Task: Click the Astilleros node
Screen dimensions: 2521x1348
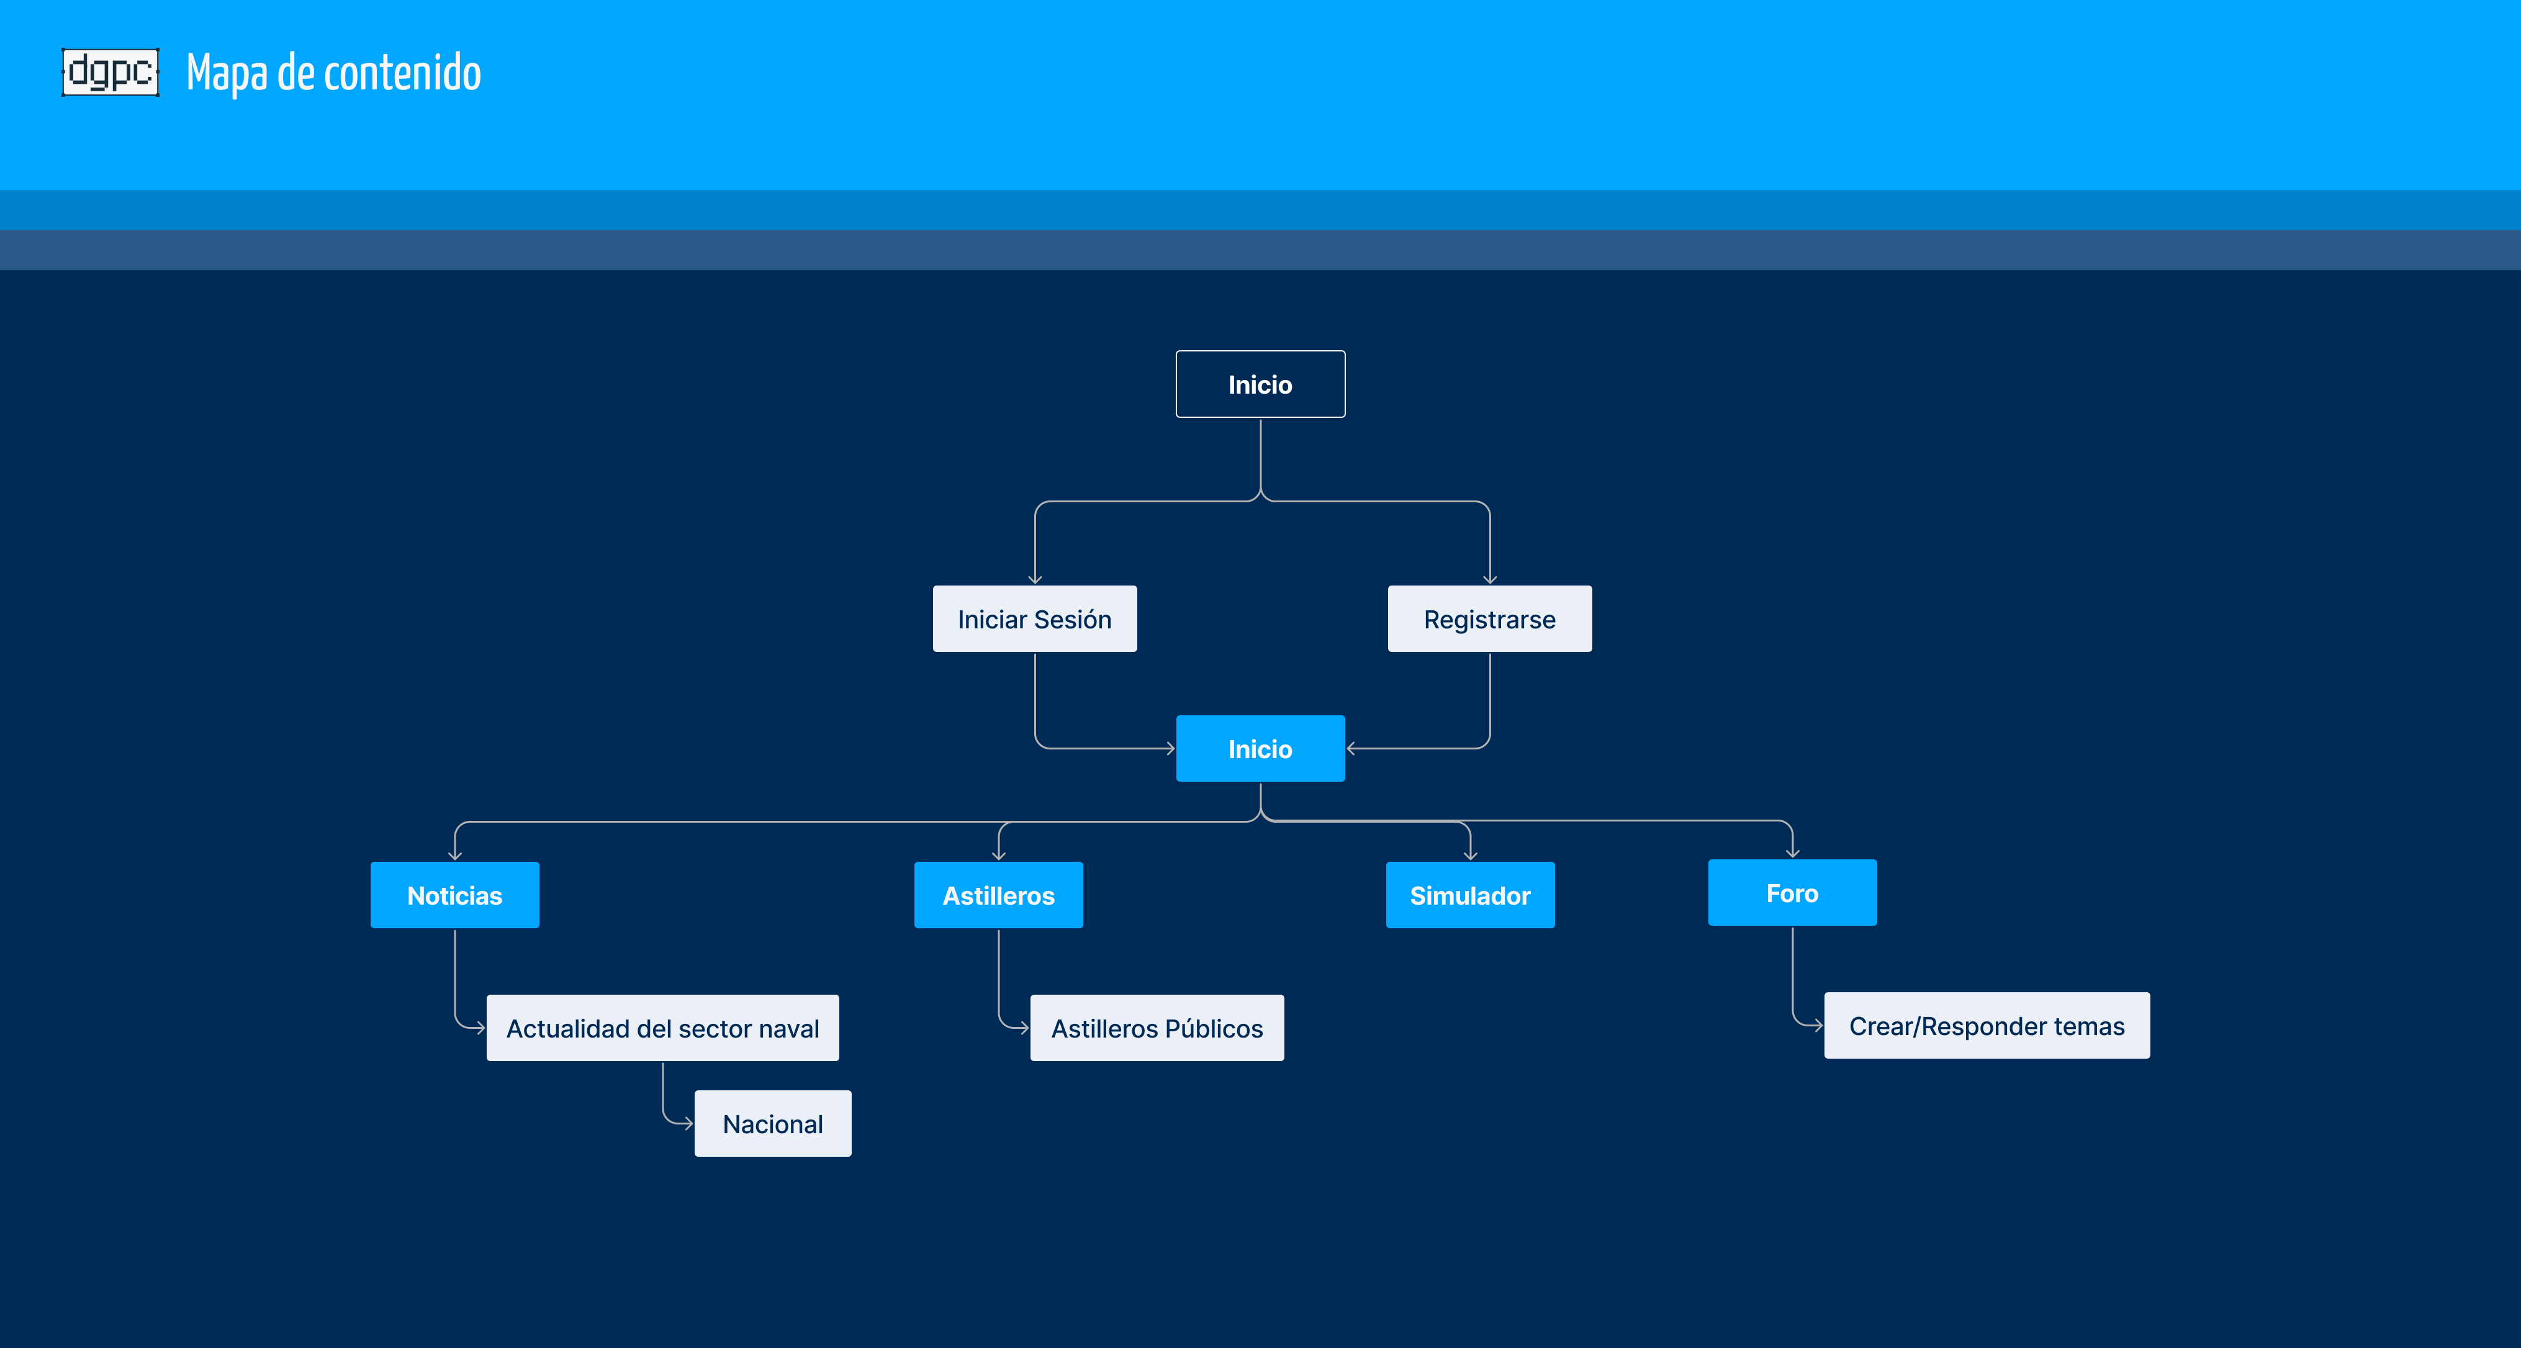Action: pos(998,893)
